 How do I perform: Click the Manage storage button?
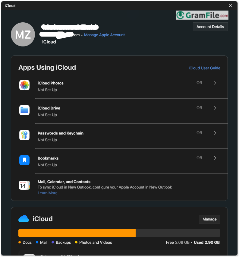tap(209, 219)
